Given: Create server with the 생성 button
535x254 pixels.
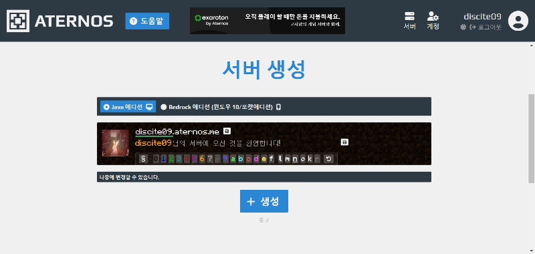Looking at the screenshot, I should 264,201.
